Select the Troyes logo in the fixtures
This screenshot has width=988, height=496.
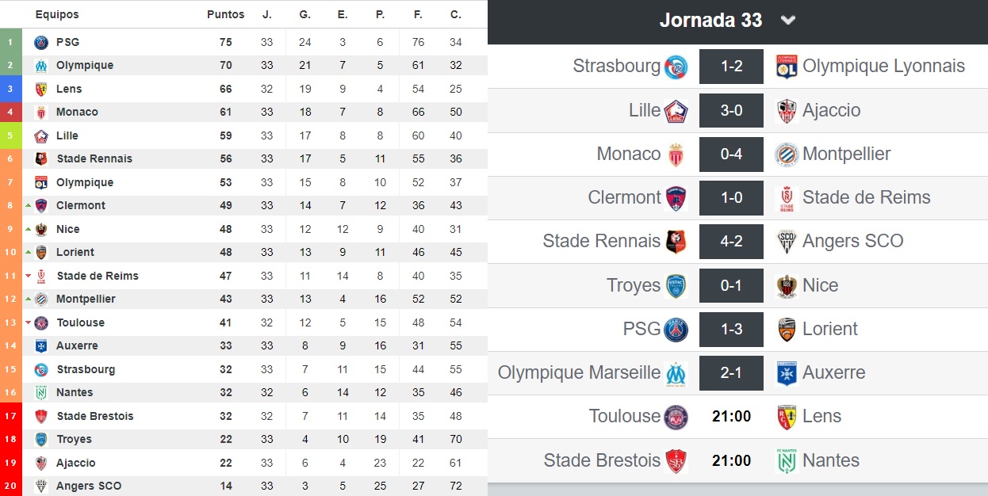point(676,285)
